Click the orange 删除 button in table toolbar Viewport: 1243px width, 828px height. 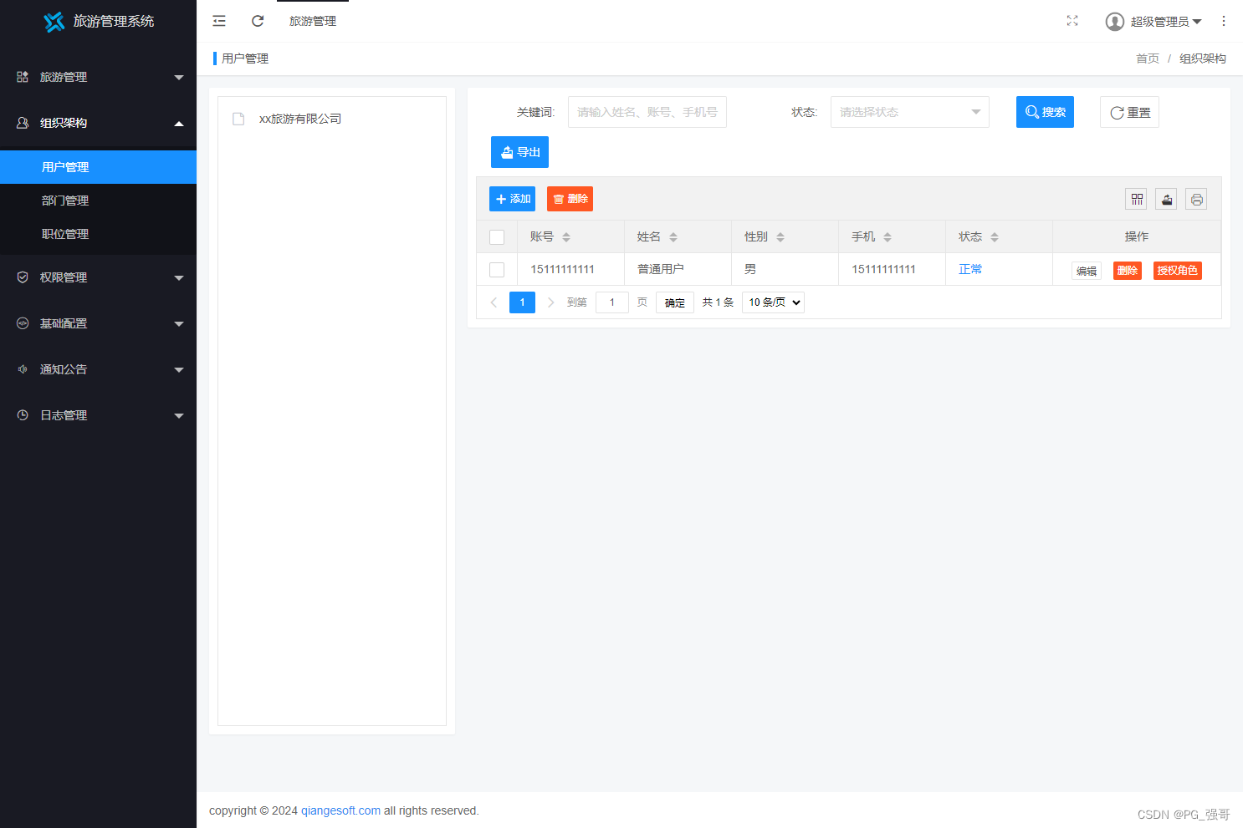[x=570, y=199]
